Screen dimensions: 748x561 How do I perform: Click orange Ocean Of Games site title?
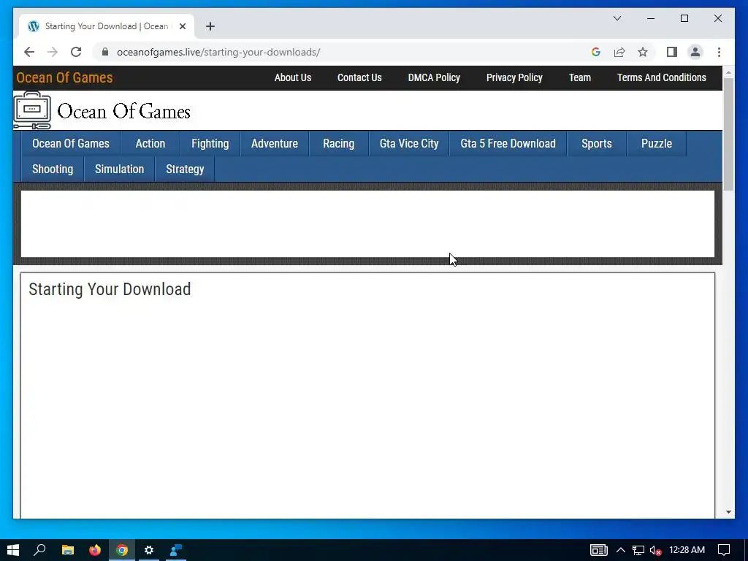point(64,77)
